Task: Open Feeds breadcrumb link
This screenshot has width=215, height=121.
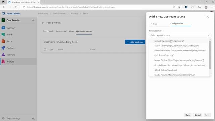Action: pos(85,13)
